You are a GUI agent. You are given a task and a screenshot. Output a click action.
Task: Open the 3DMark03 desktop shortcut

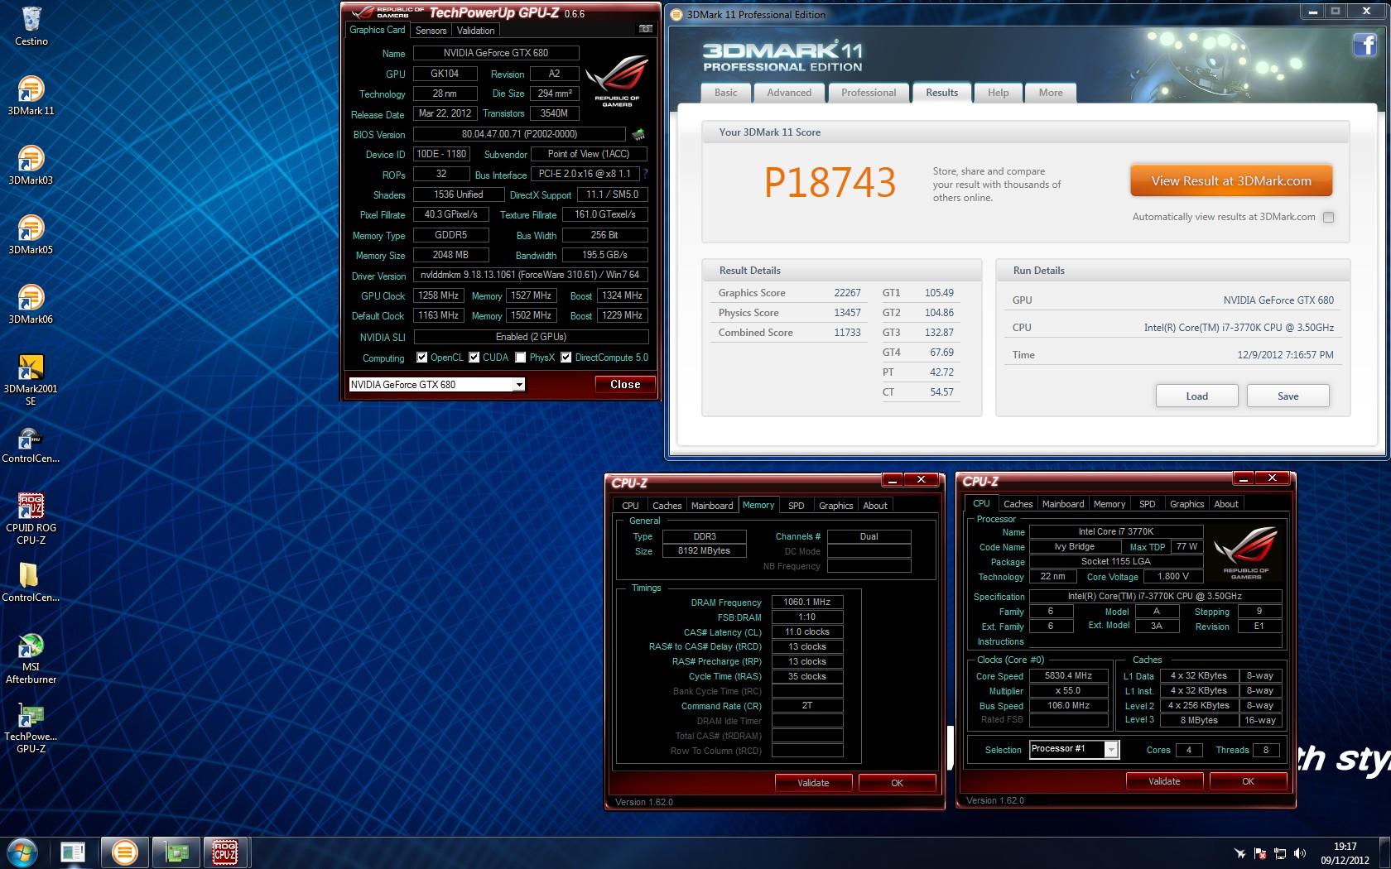click(31, 165)
